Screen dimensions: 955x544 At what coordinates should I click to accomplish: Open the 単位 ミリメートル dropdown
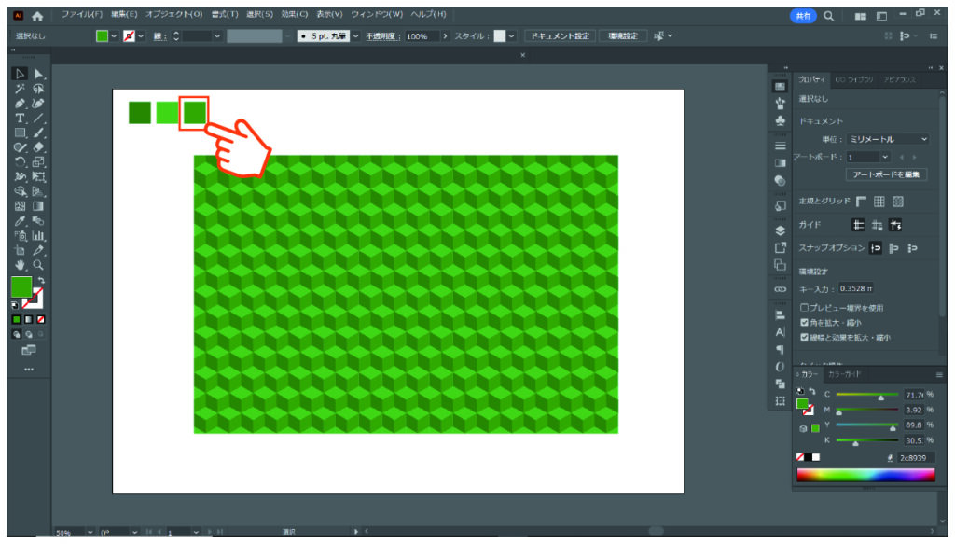888,140
